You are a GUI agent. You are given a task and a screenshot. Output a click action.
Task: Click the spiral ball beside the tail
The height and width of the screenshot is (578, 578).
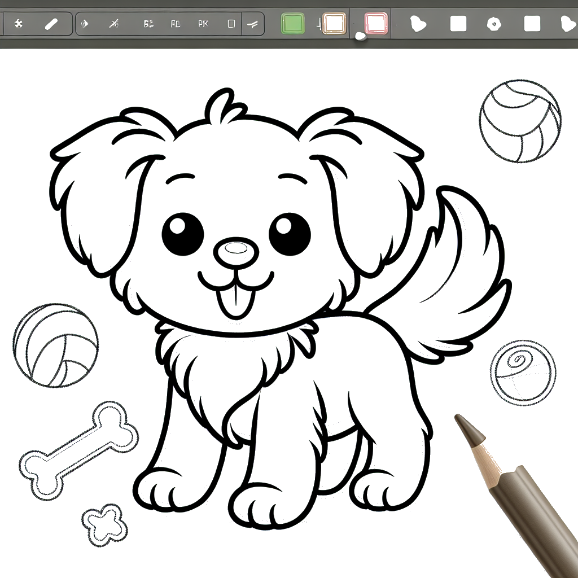523,373
